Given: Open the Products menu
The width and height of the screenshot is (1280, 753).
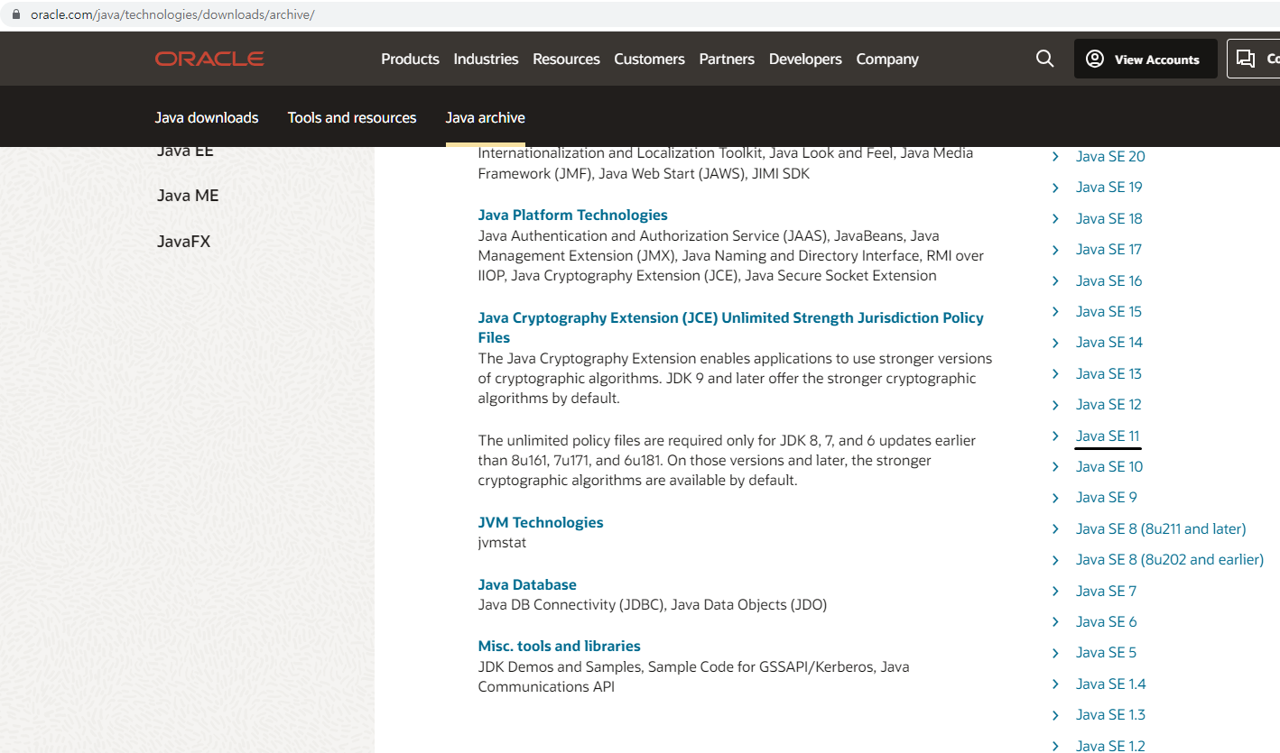Looking at the screenshot, I should click(x=410, y=59).
